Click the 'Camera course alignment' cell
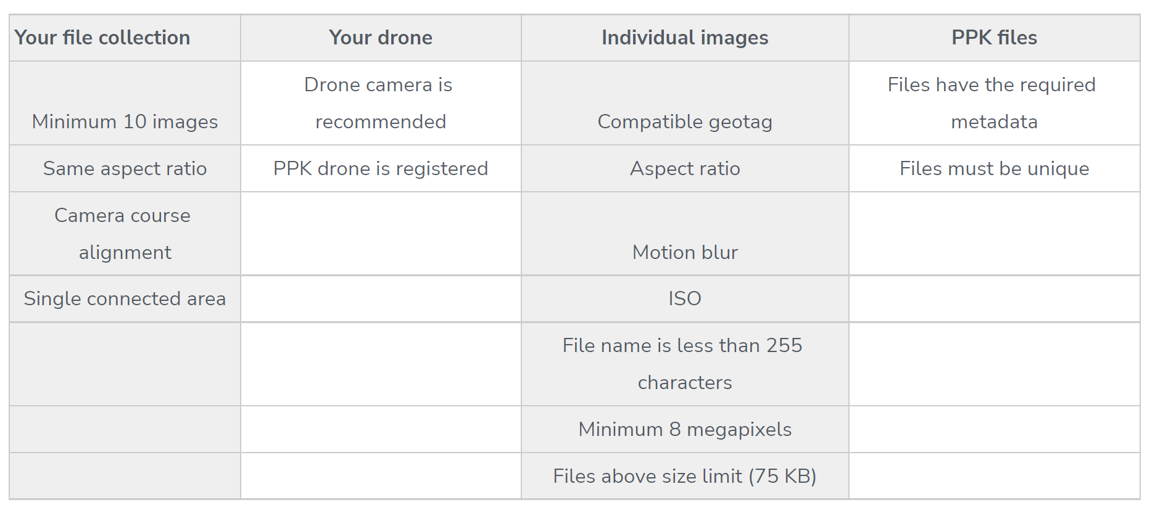Image resolution: width=1155 pixels, height=513 pixels. coord(125,234)
